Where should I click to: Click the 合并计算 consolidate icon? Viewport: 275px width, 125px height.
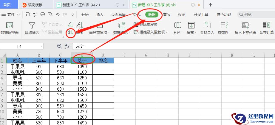(267, 25)
